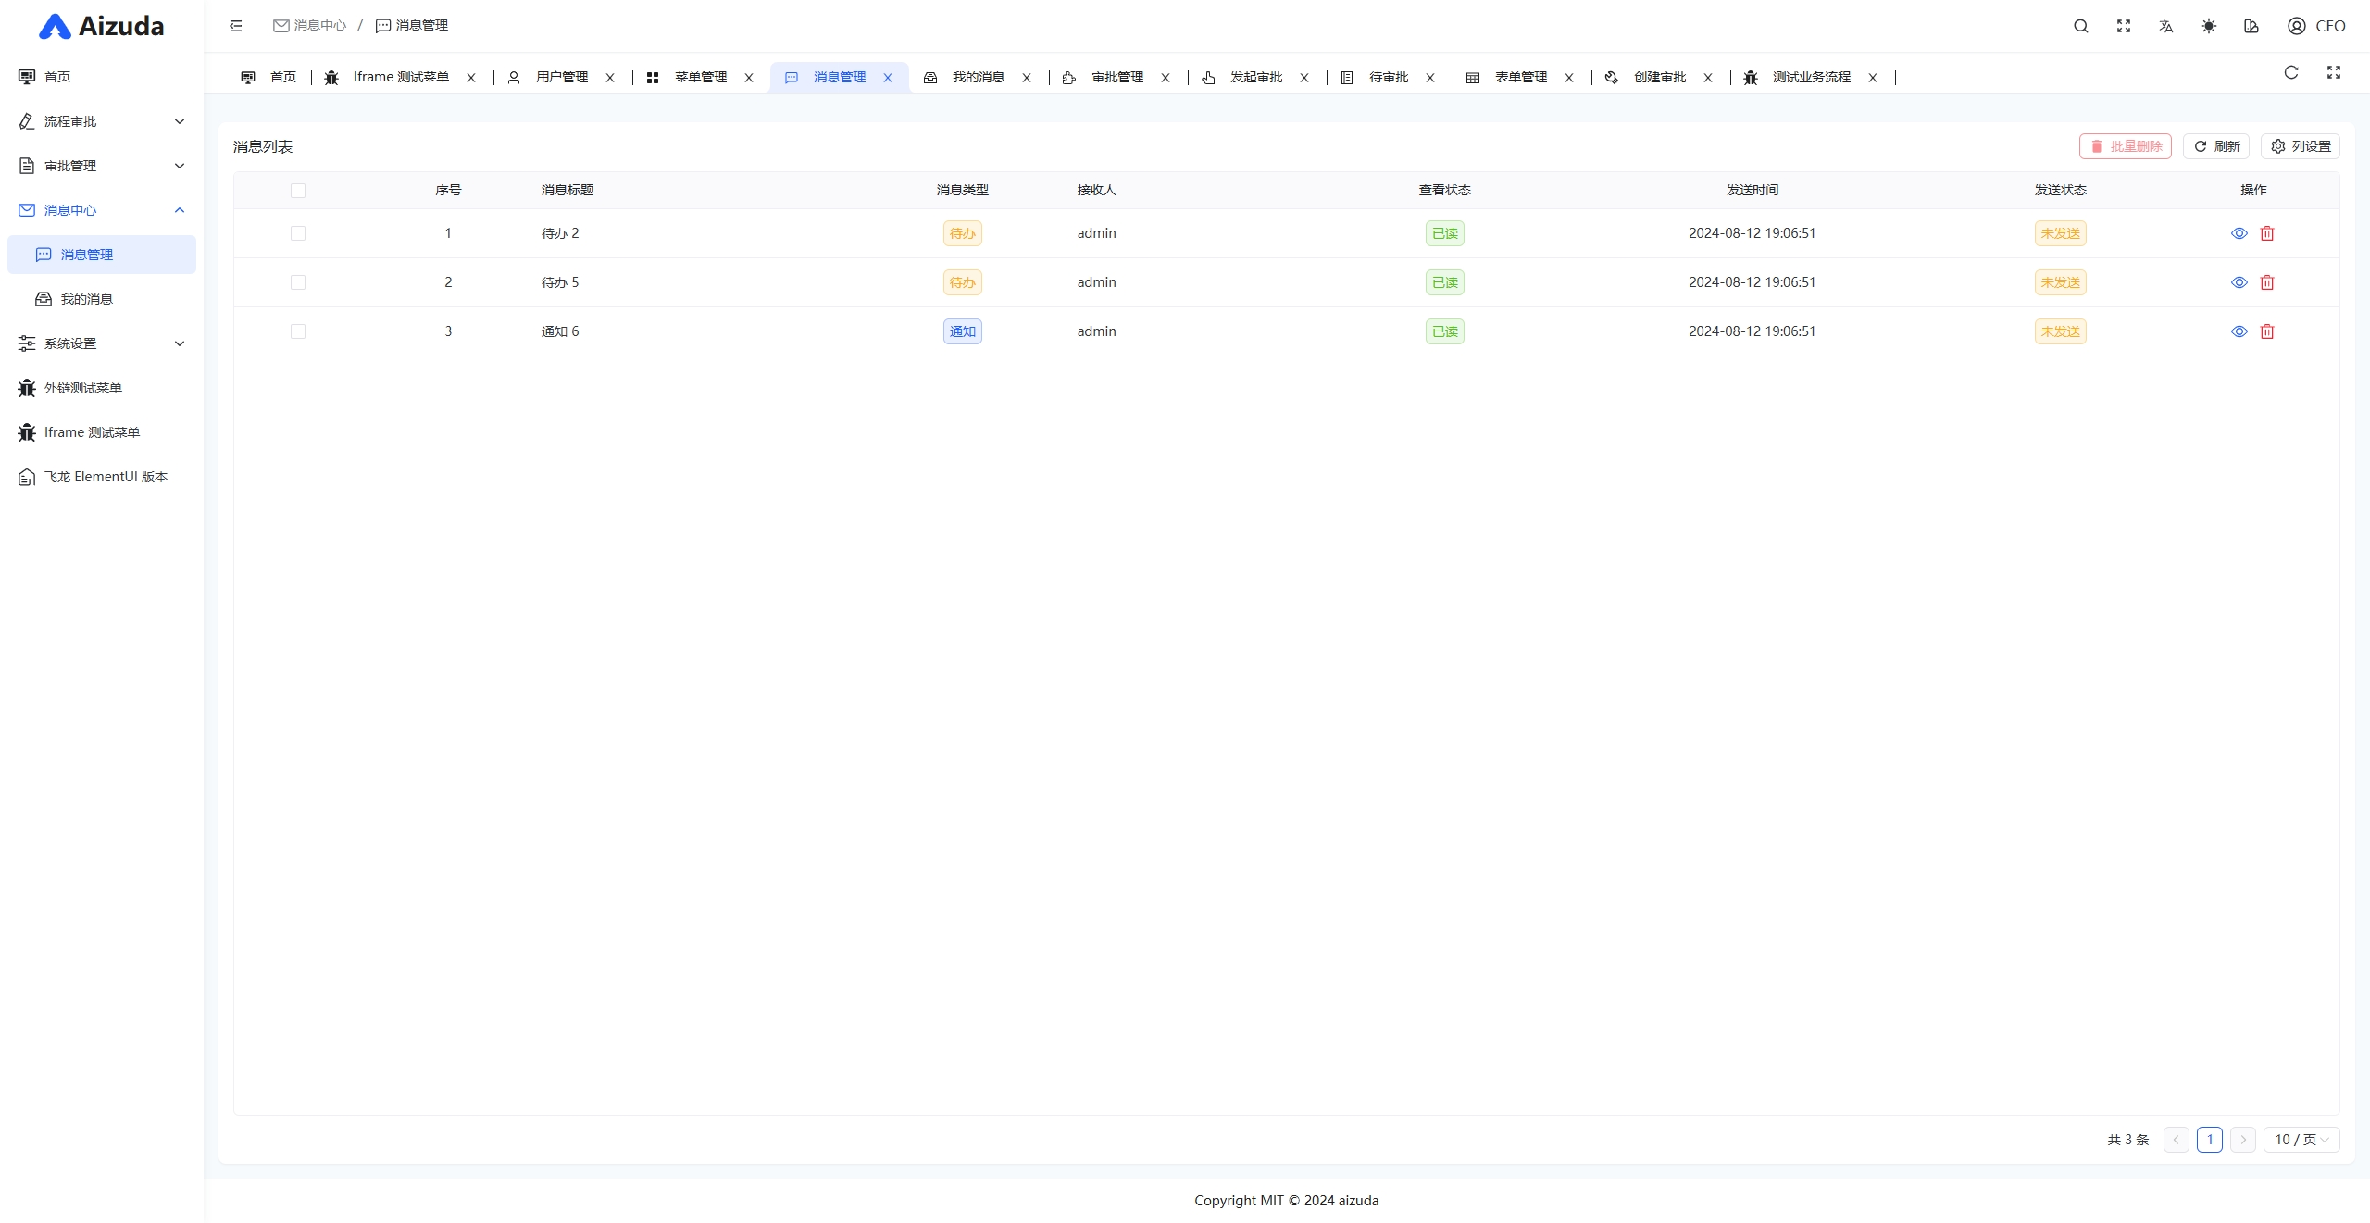Check the select-all checkbox in table header
Viewport: 2370px width, 1223px height.
click(x=297, y=191)
